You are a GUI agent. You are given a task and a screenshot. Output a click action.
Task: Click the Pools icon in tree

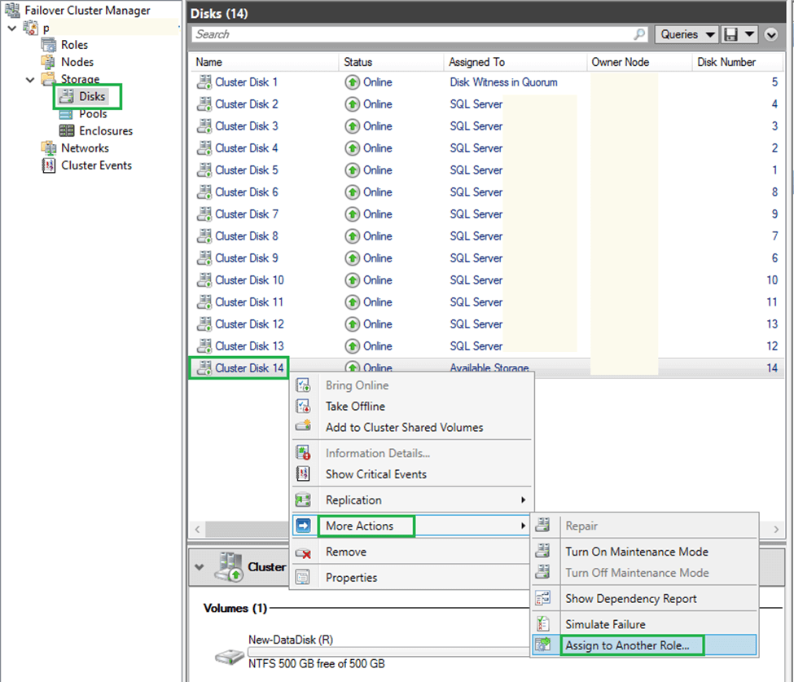[x=66, y=114]
